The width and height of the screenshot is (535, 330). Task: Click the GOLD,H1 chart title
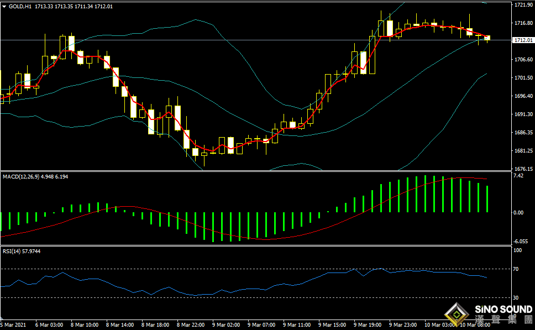20,6
